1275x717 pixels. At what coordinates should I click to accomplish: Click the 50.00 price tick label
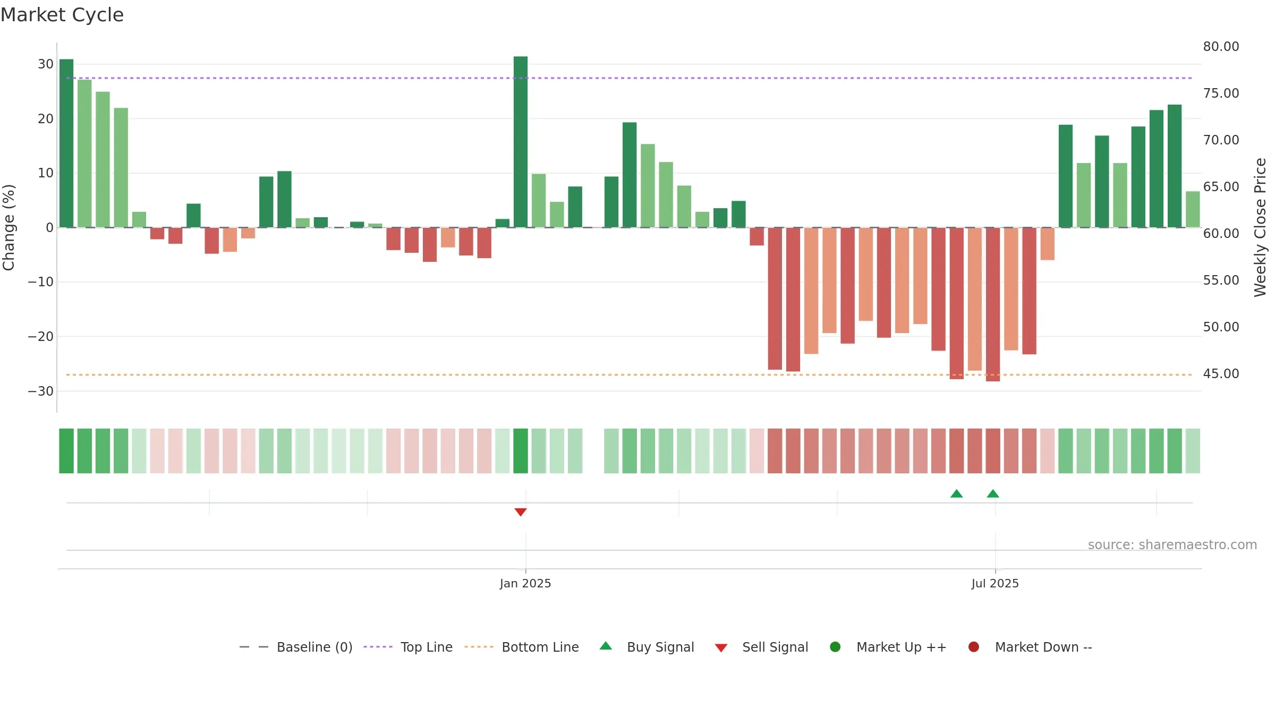[x=1221, y=327]
